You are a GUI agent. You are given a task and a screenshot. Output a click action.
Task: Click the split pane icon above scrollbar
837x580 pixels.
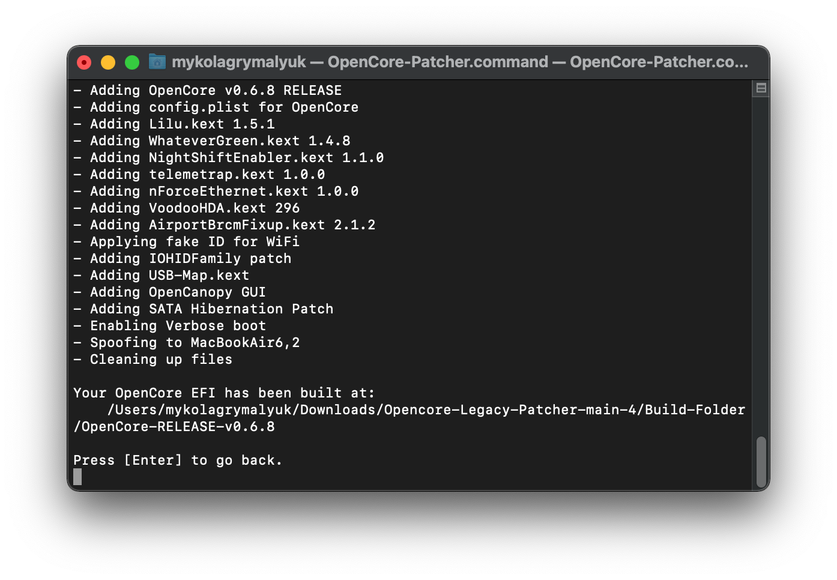pos(761,88)
